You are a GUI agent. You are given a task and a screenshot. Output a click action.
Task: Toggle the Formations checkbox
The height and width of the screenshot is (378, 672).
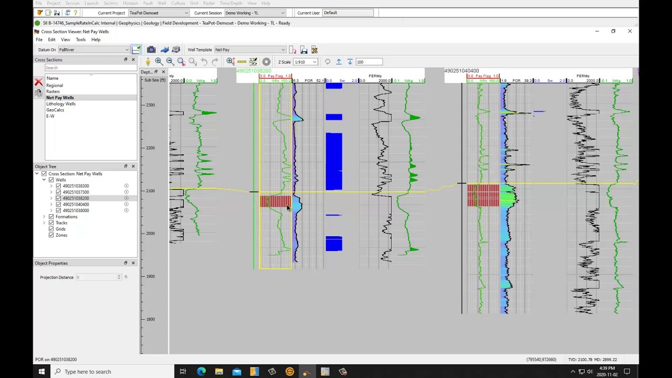[x=51, y=217]
